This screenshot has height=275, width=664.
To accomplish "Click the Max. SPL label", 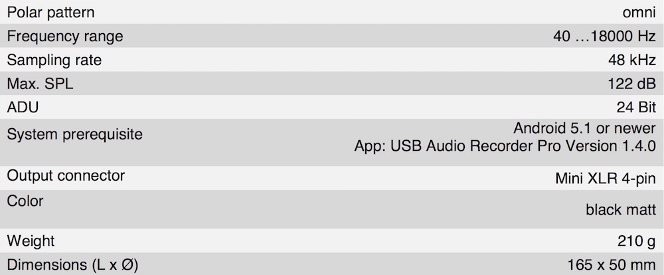I will tap(40, 84).
